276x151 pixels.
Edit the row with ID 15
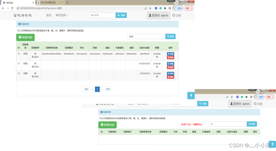tap(171, 54)
